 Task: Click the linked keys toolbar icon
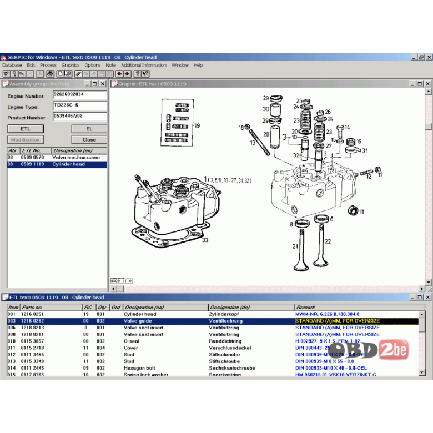[x=22, y=74]
